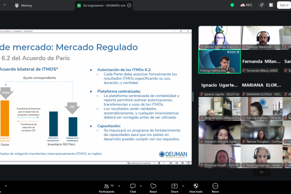Open Configuración de visualización in PowerPoint bar
The image size is (291, 194).
pos(139,163)
